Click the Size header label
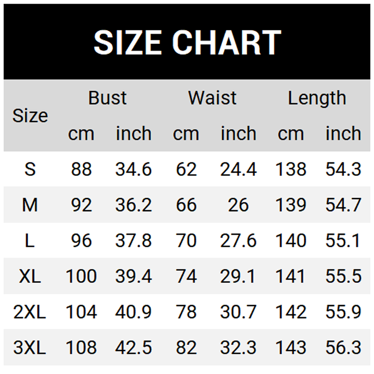The width and height of the screenshot is (374, 374). [x=30, y=115]
